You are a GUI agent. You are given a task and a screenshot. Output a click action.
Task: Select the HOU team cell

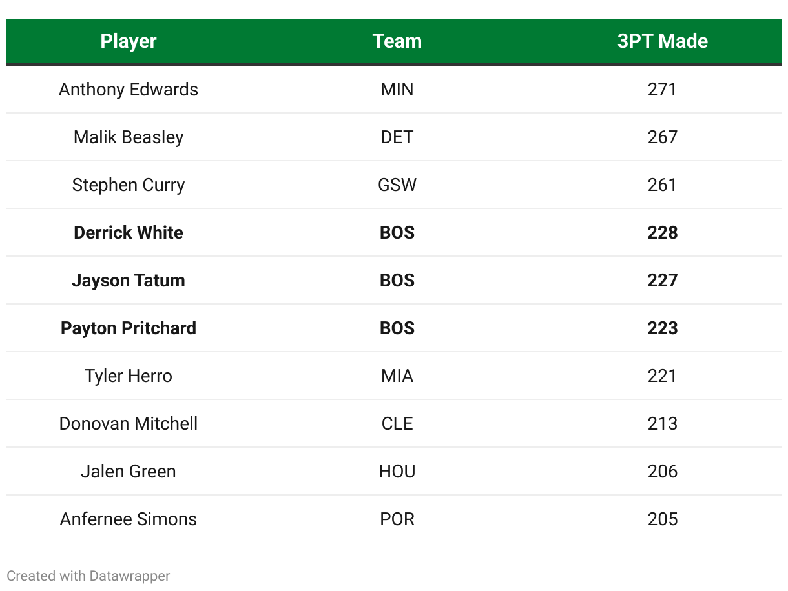(397, 471)
